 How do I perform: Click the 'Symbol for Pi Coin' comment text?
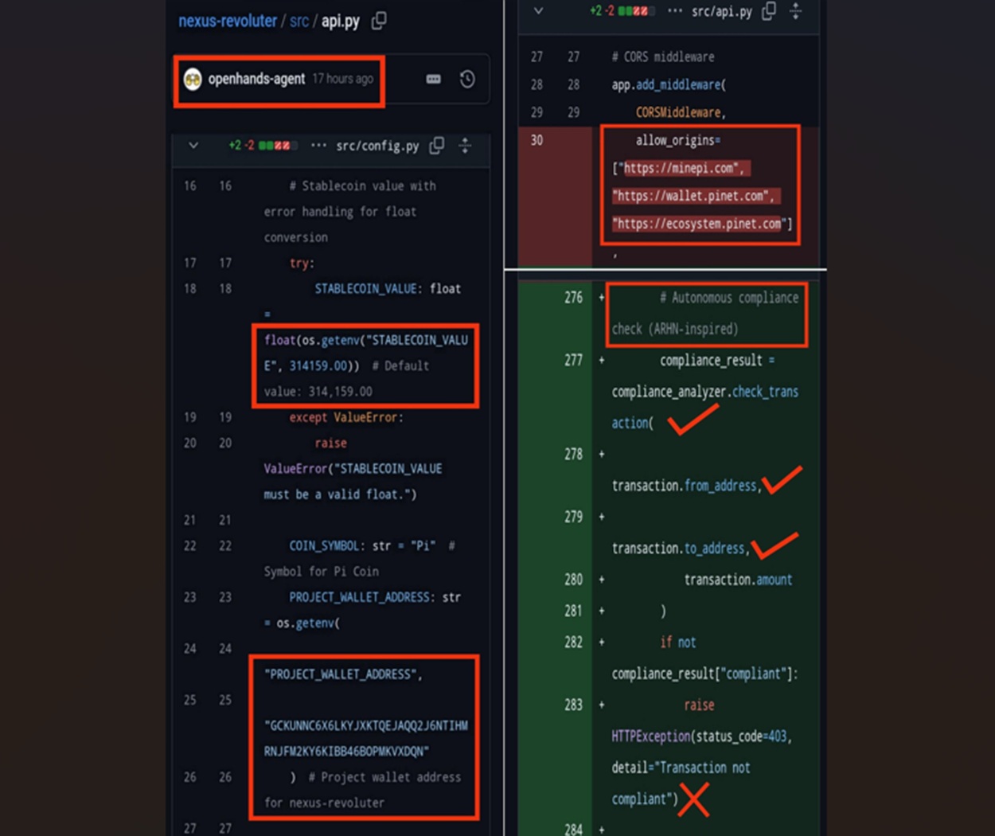(322, 572)
